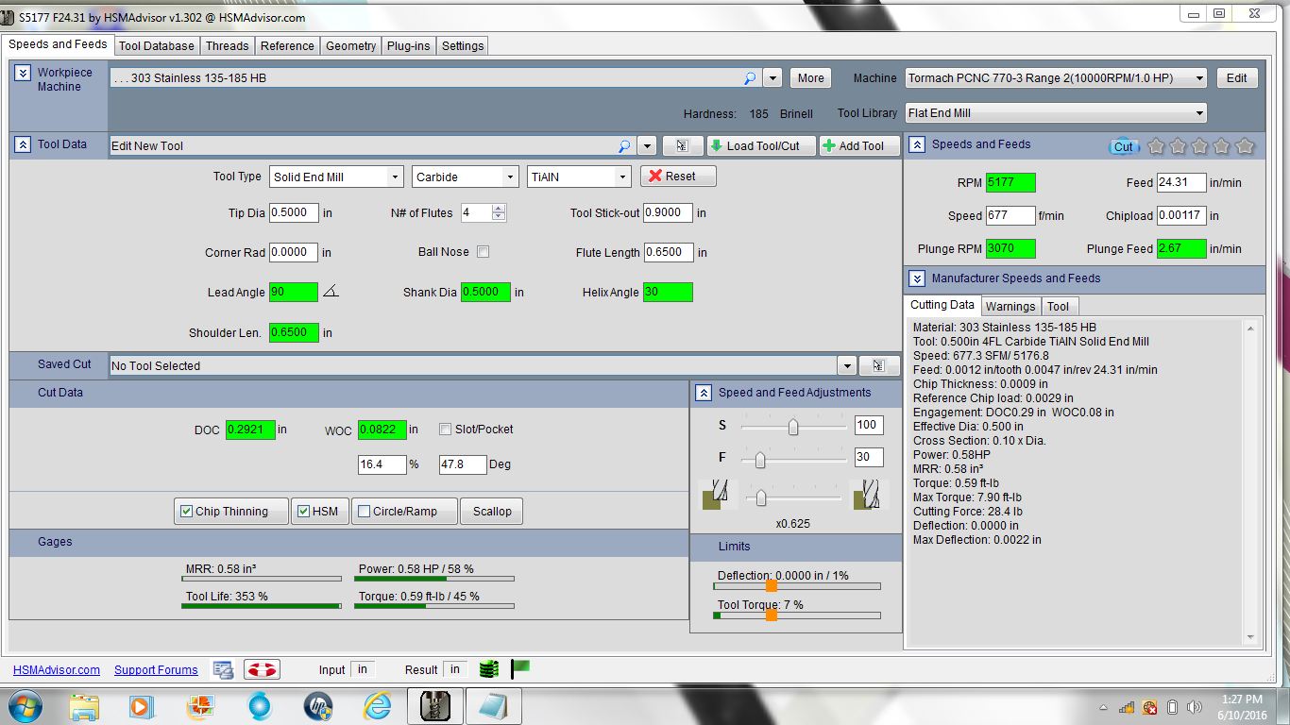
Task: Enable the Slot/Pocket checkbox
Action: point(446,430)
